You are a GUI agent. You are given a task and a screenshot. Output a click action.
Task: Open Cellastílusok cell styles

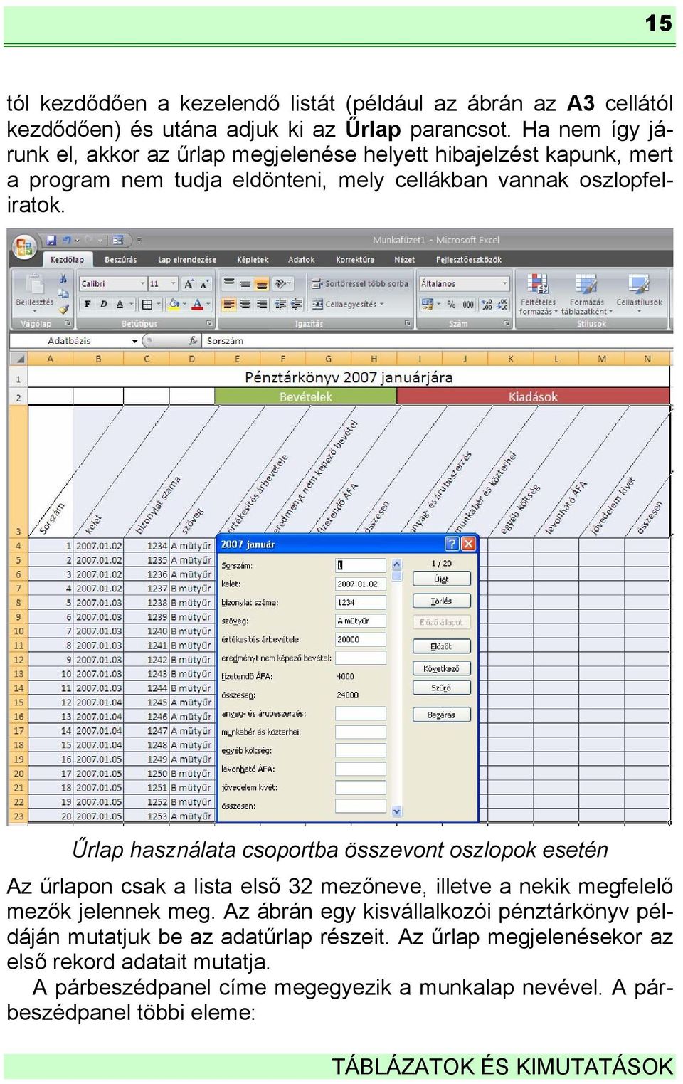click(639, 293)
